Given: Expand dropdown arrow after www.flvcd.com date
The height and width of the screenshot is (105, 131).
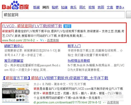Looking at the screenshot, I should tap(37, 40).
